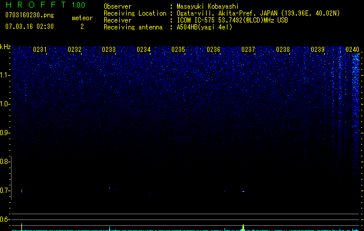Click the ICOM IC-575 receiver frequency text
The width and height of the screenshot is (364, 231).
[232, 20]
